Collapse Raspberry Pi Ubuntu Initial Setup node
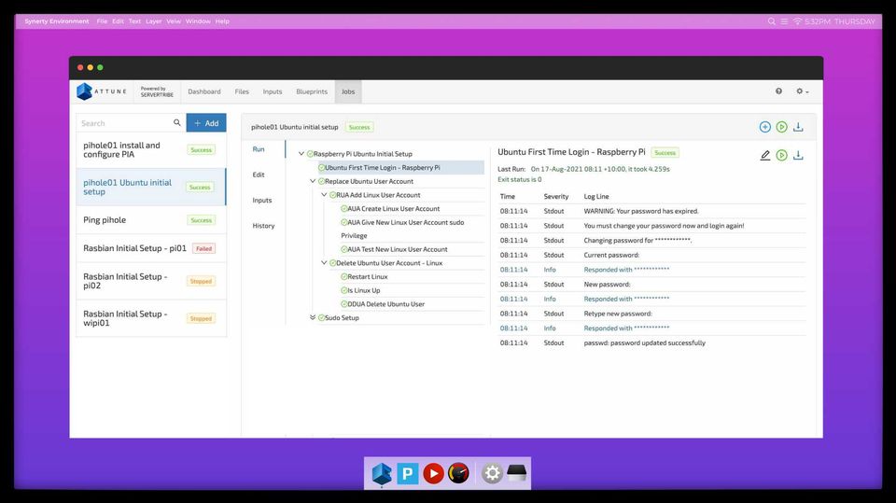Image resolution: width=896 pixels, height=503 pixels. (301, 154)
